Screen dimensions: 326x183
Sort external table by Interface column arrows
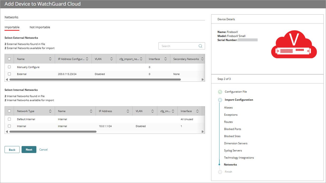[x=166, y=59]
